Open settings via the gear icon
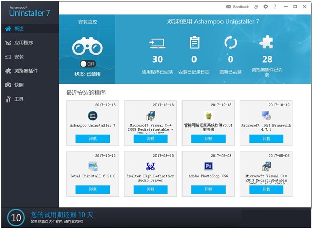The height and width of the screenshot is (229, 312). 266,7
